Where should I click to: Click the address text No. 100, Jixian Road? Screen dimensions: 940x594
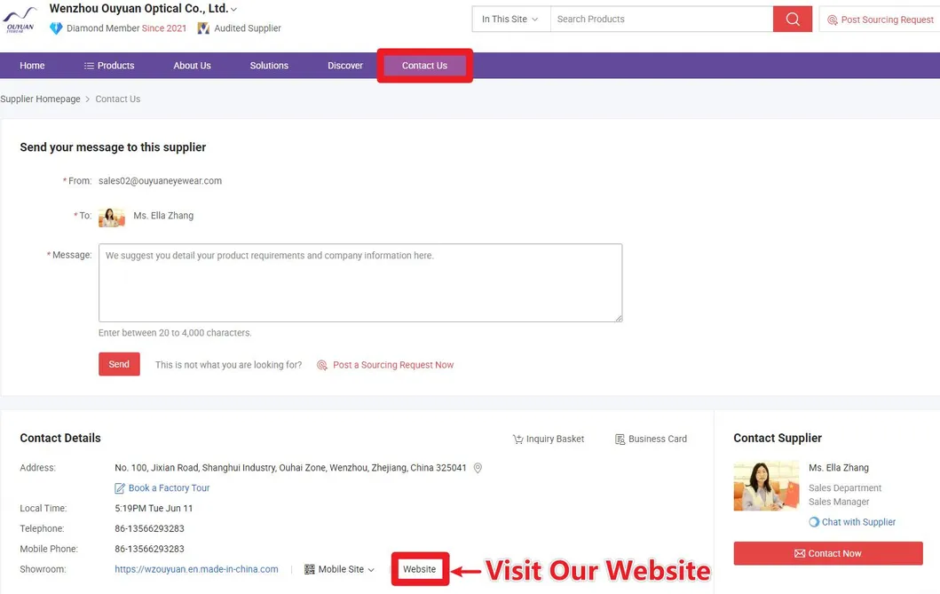pyautogui.click(x=290, y=468)
